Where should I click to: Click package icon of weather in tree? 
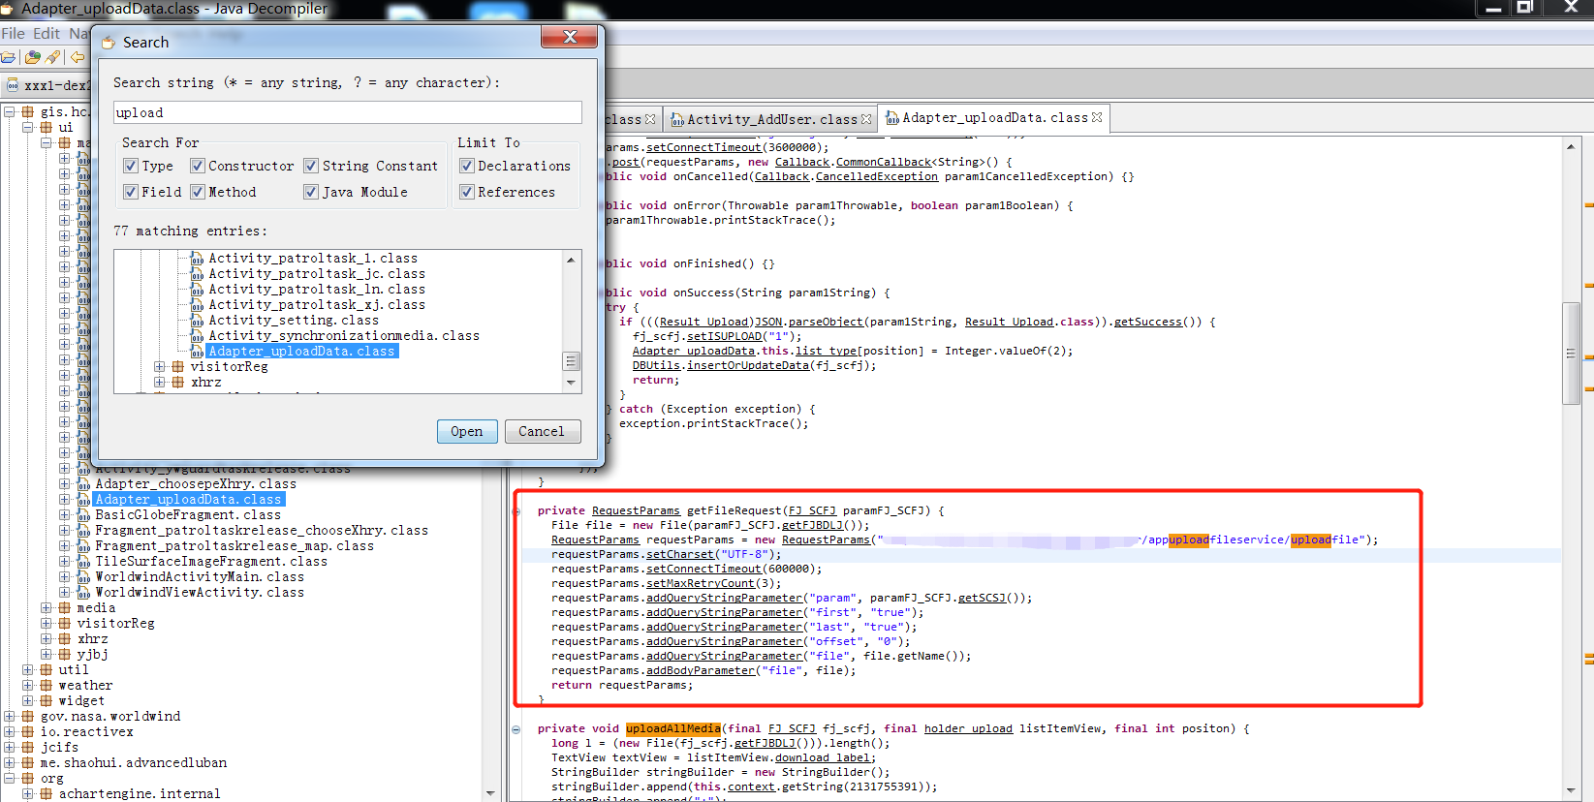(x=47, y=686)
